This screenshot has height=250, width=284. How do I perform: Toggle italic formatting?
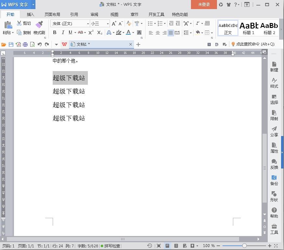tap(62, 32)
